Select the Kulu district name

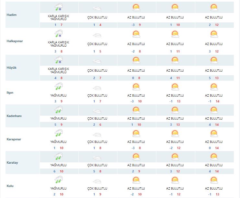click(10, 186)
